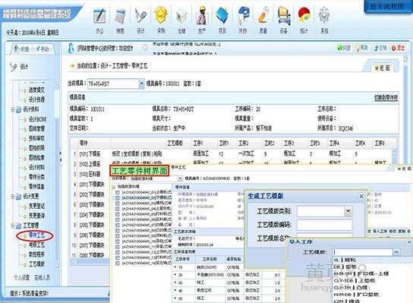Click the 设计 panel header icon in sidebar
The height and width of the screenshot is (303, 413).
13,67
